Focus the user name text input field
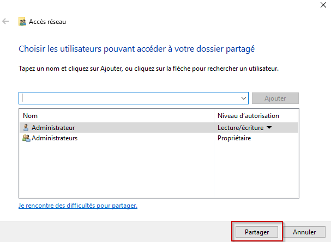 tap(130, 98)
